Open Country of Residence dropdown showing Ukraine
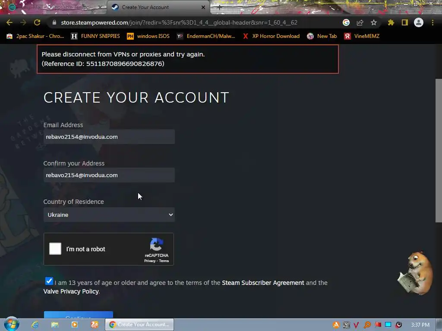442x331 pixels. [109, 215]
